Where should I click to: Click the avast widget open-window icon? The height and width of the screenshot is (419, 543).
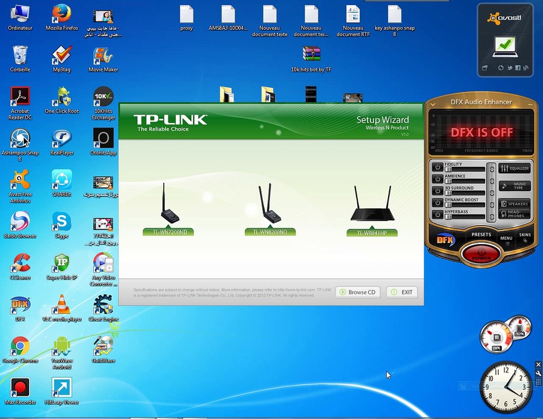click(485, 68)
